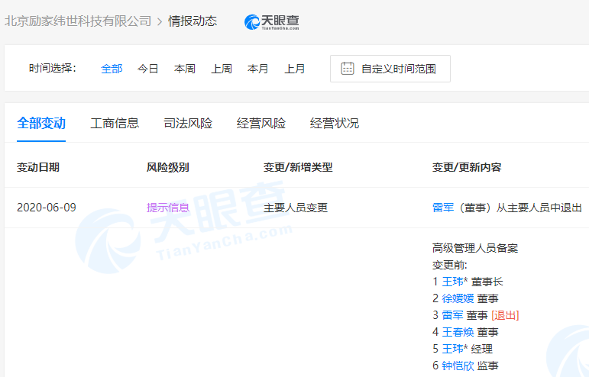Open 北京励家纬世科技有限公司 breadcrumb link

point(78,21)
